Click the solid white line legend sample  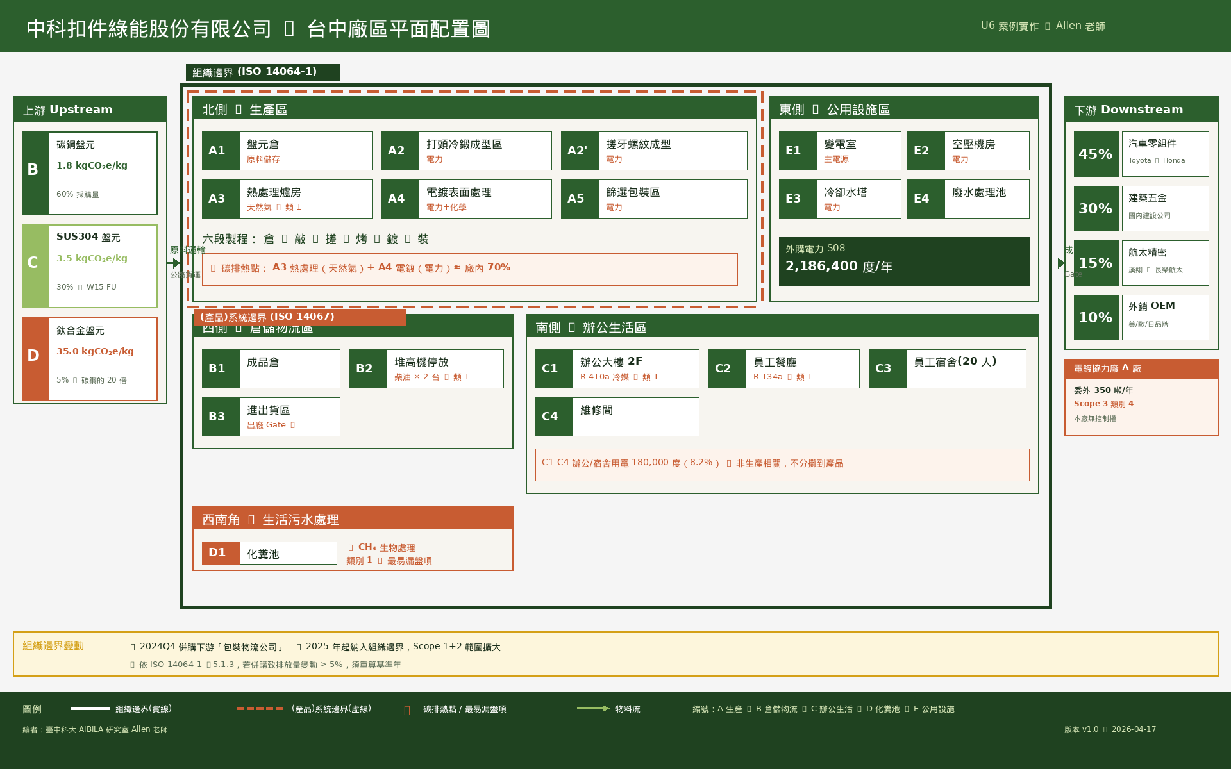point(90,709)
